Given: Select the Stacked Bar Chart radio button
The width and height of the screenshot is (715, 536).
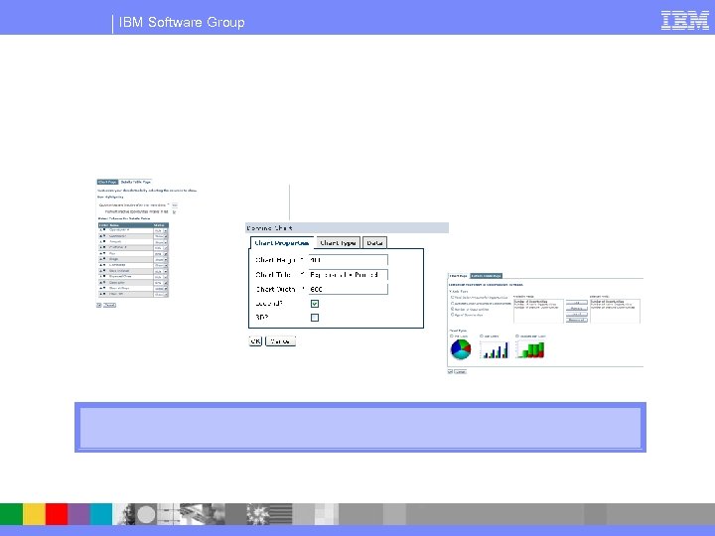Looking at the screenshot, I should (x=517, y=335).
